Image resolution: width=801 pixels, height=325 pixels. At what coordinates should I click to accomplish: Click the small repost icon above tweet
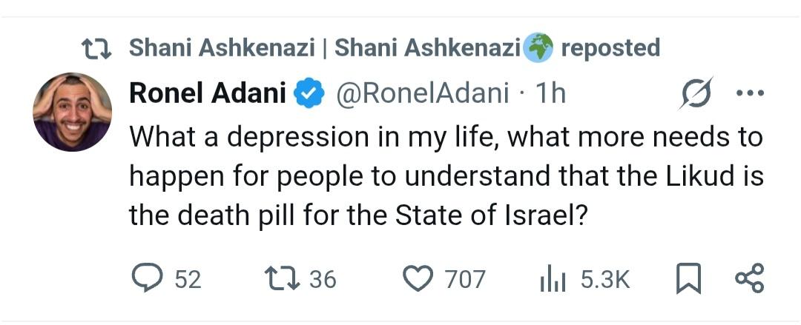[96, 49]
